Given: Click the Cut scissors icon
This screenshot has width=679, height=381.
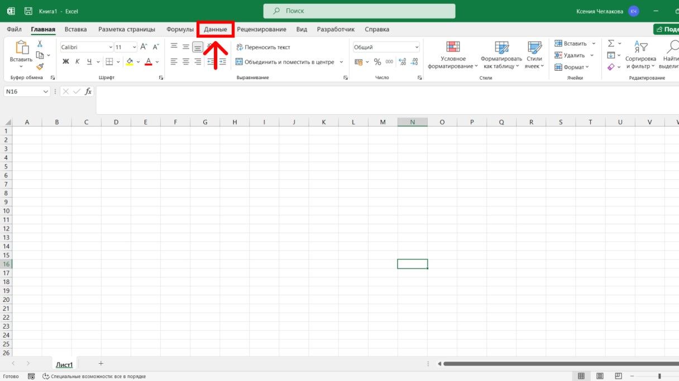Looking at the screenshot, I should pos(40,43).
